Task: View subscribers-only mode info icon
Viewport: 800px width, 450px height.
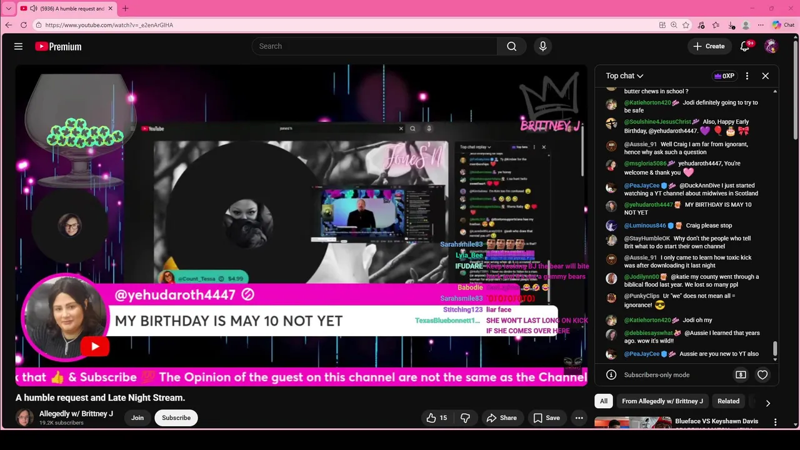Action: [611, 374]
